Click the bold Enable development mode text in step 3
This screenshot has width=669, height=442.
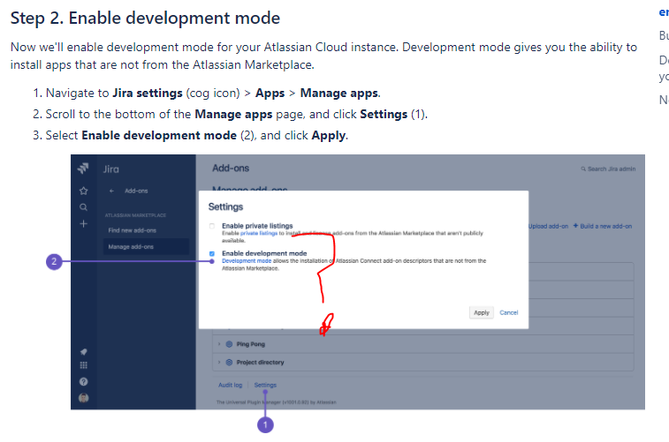click(159, 135)
